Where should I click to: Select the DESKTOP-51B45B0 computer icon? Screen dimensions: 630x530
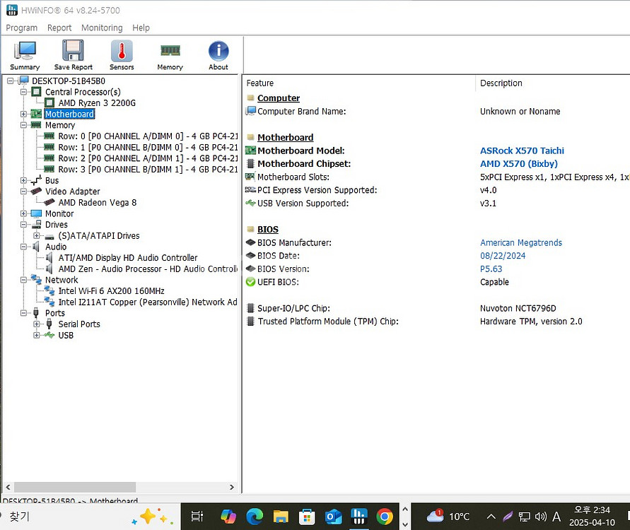click(24, 81)
